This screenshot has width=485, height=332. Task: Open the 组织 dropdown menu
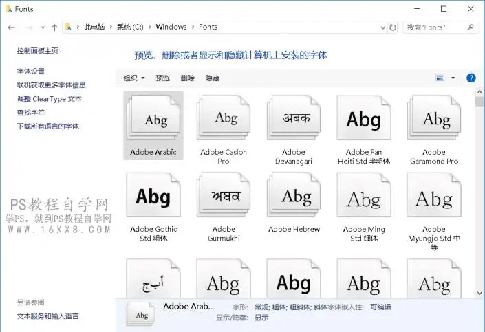134,78
